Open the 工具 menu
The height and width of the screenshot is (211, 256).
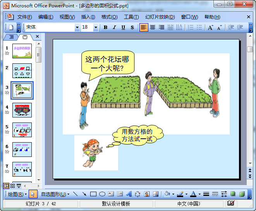pos(131,17)
